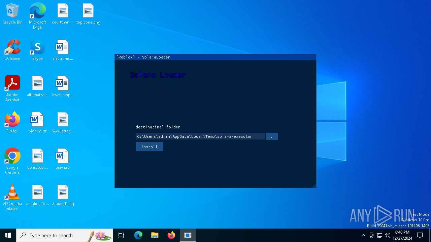Open the CCleaner desktop shortcut
Image resolution: width=431 pixels, height=242 pixels.
pos(12,50)
